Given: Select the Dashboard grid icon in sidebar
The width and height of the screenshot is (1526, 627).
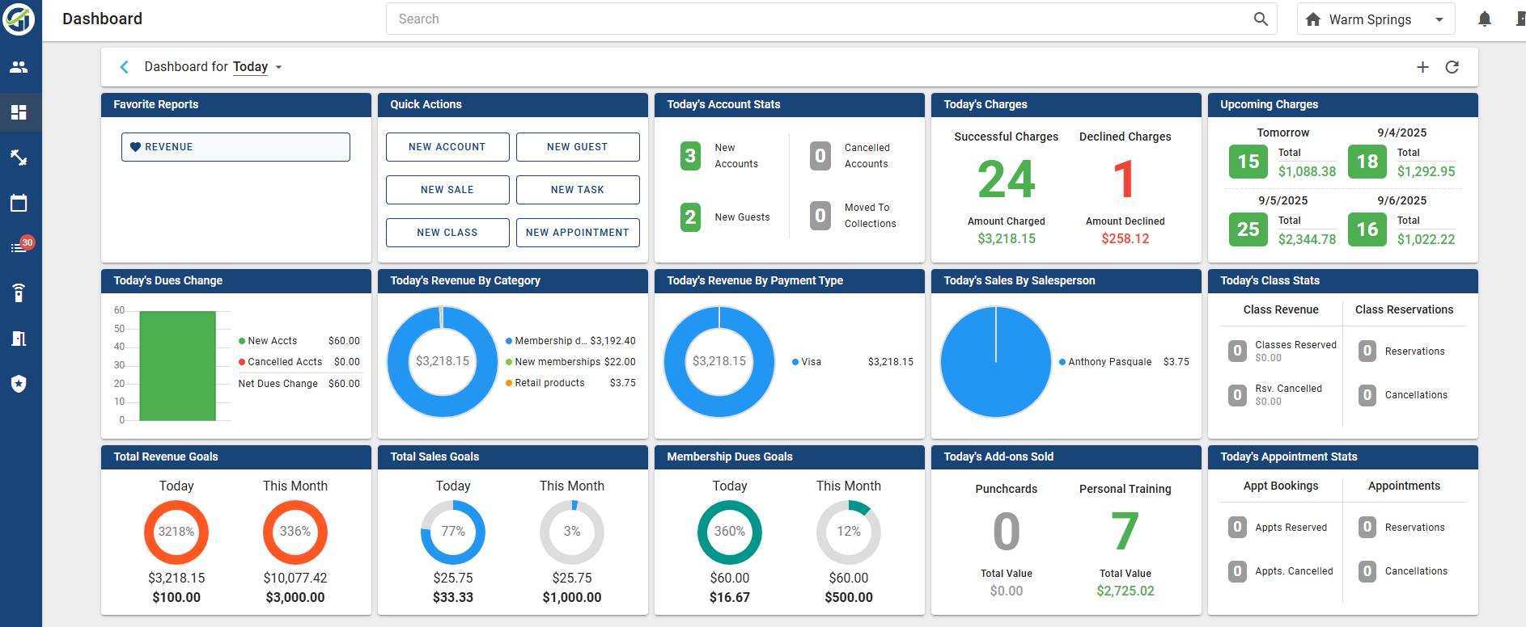Looking at the screenshot, I should (19, 112).
